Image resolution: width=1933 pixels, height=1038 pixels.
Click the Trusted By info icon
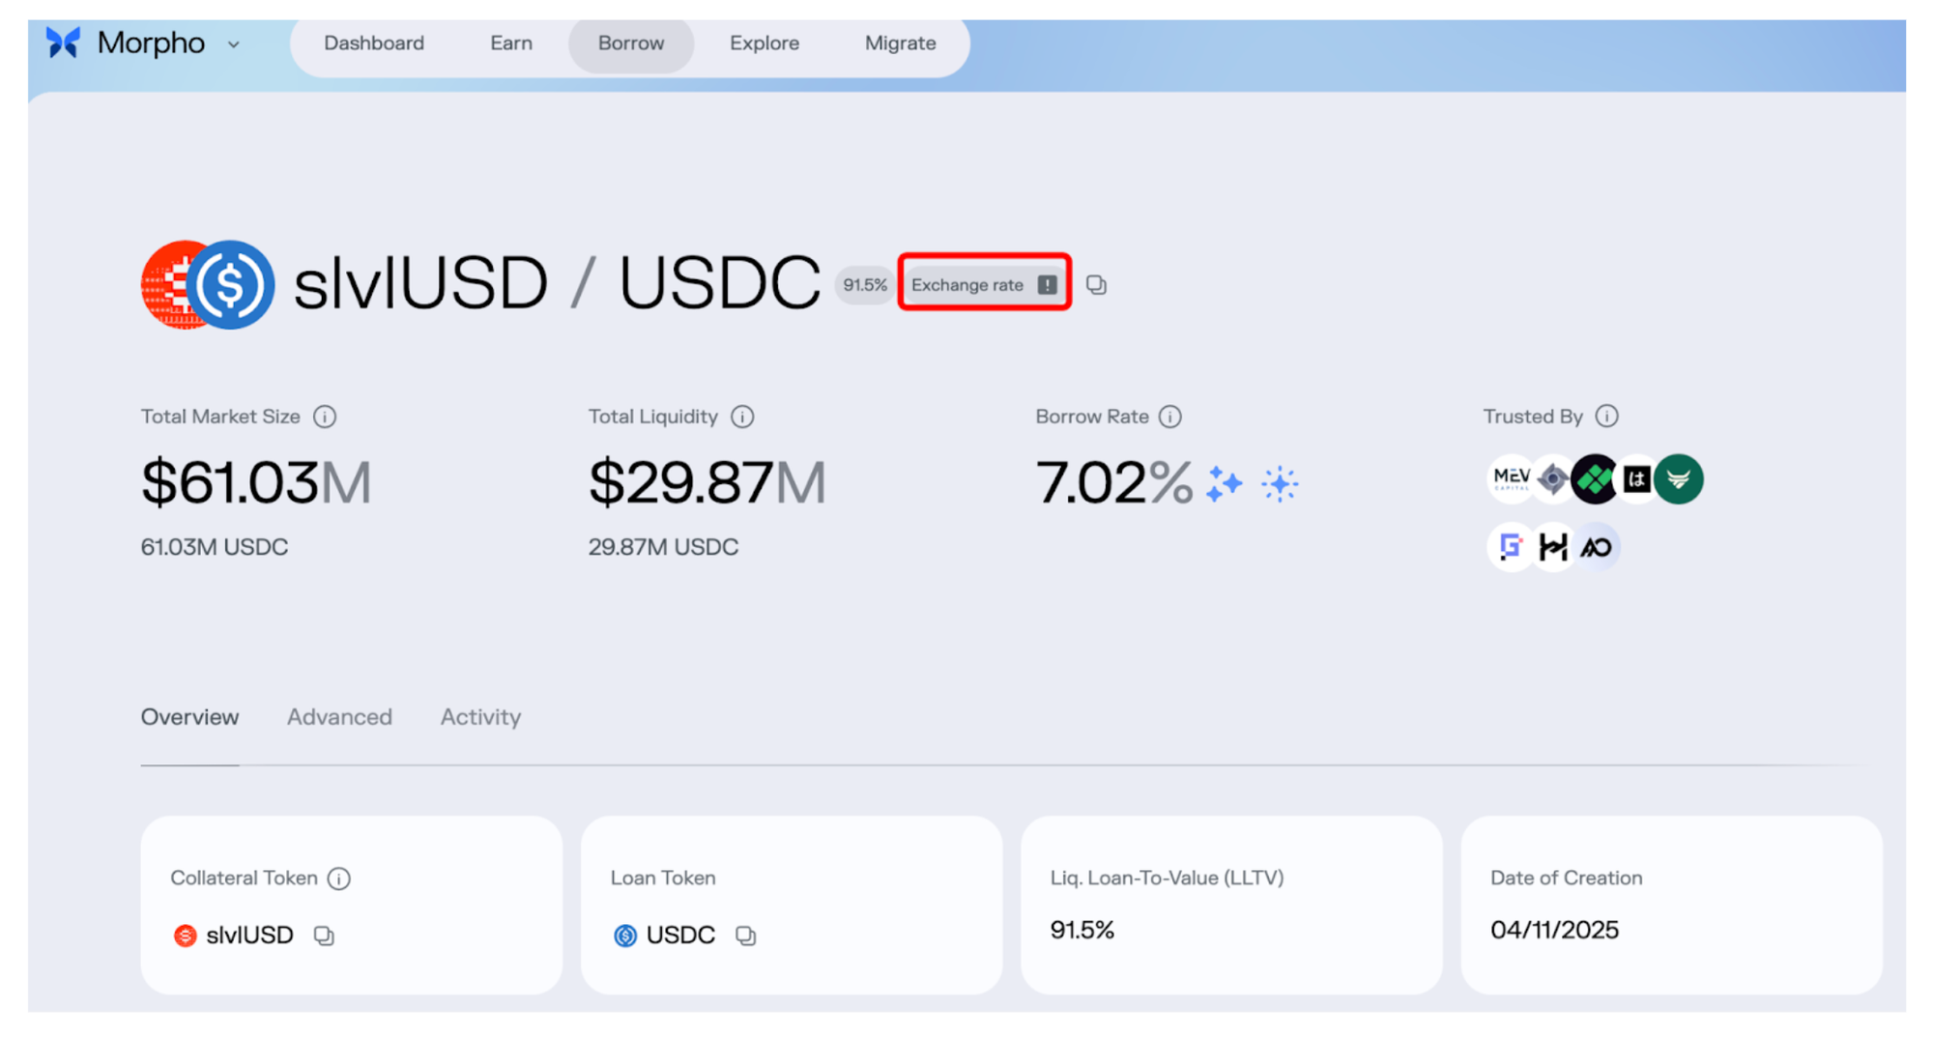1606,417
